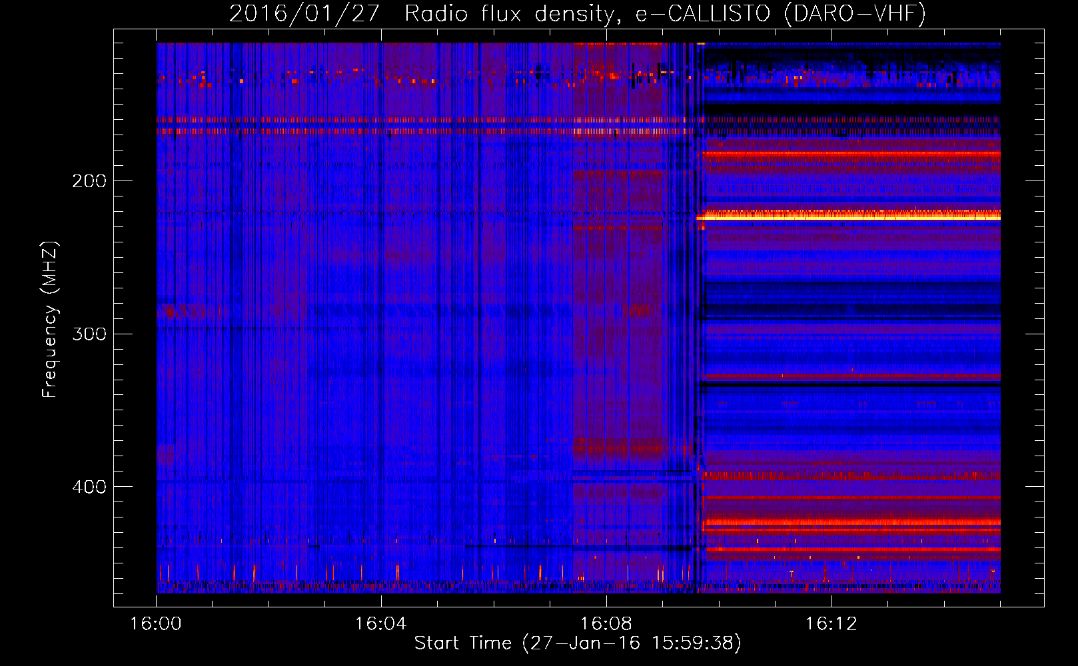
Task: Click the plot title mentioning e-CALLISTO (DARO-VHF)
Action: [x=578, y=14]
